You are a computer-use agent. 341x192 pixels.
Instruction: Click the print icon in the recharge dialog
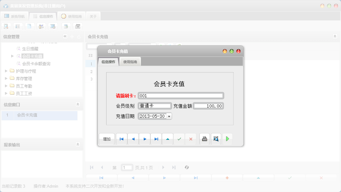pos(204,139)
